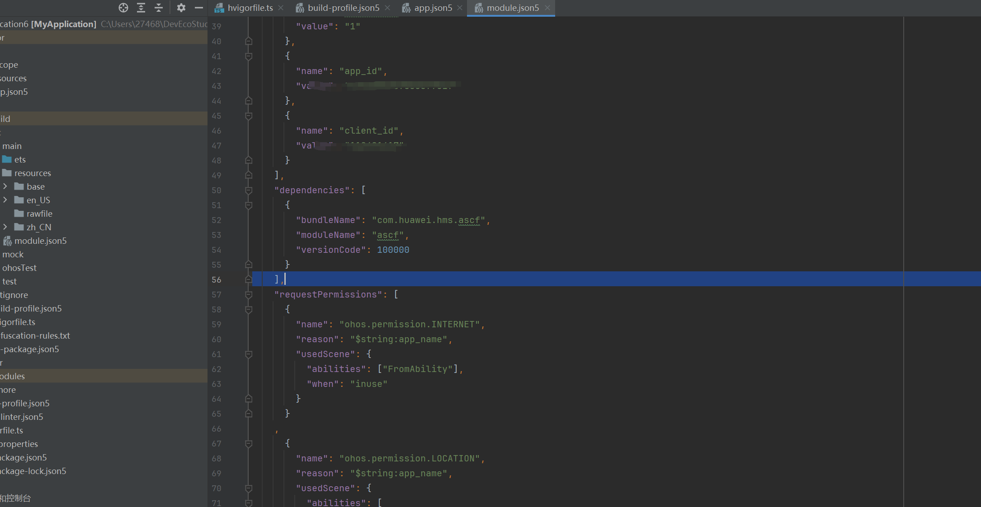Expand the zh_CN folder

point(5,227)
